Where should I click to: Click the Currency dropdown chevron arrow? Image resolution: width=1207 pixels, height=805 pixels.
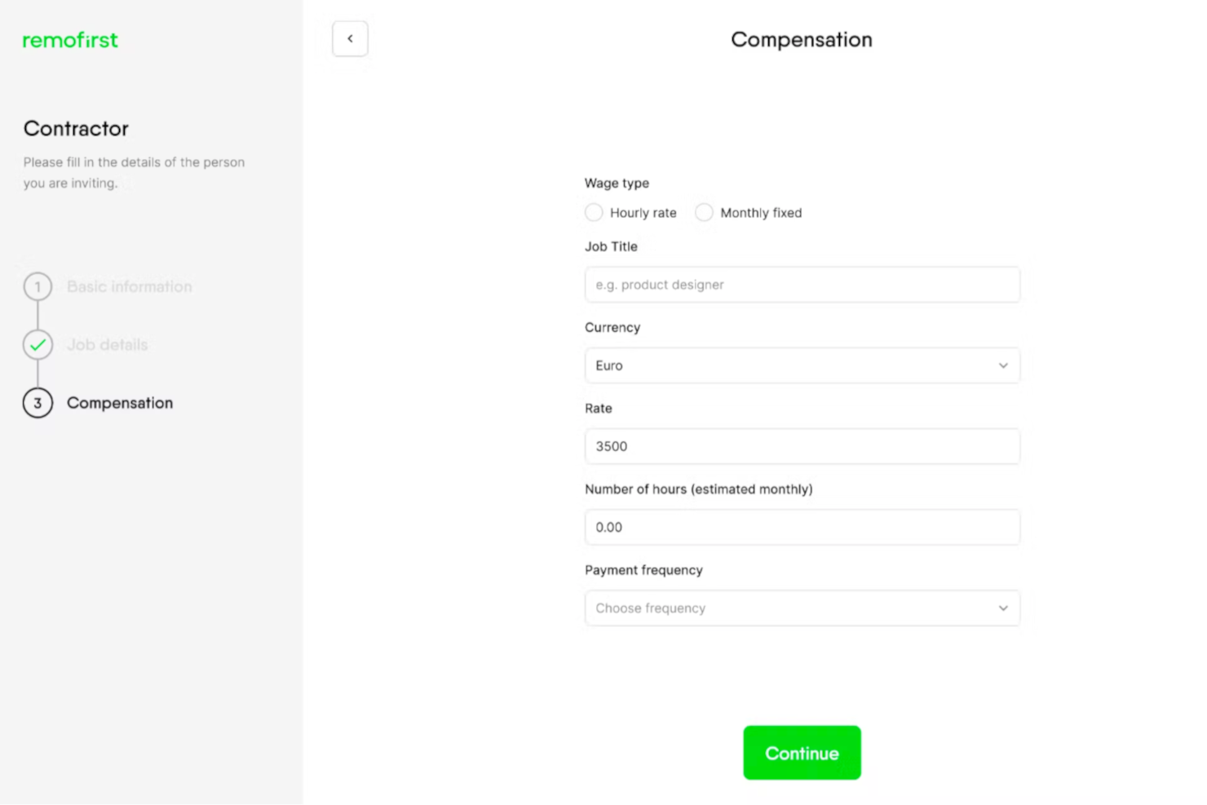coord(1003,365)
